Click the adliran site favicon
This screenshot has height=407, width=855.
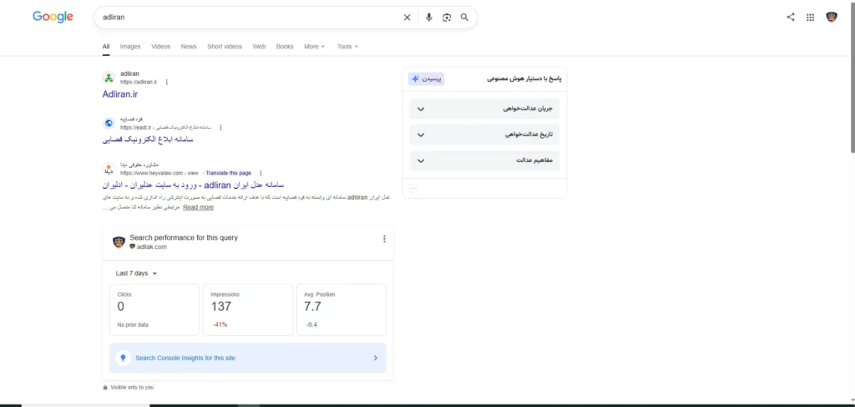click(109, 78)
